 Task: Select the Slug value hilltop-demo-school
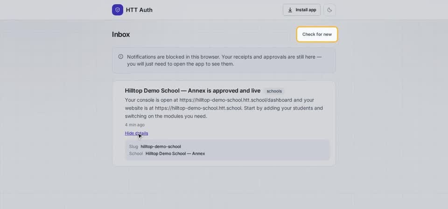point(161,146)
